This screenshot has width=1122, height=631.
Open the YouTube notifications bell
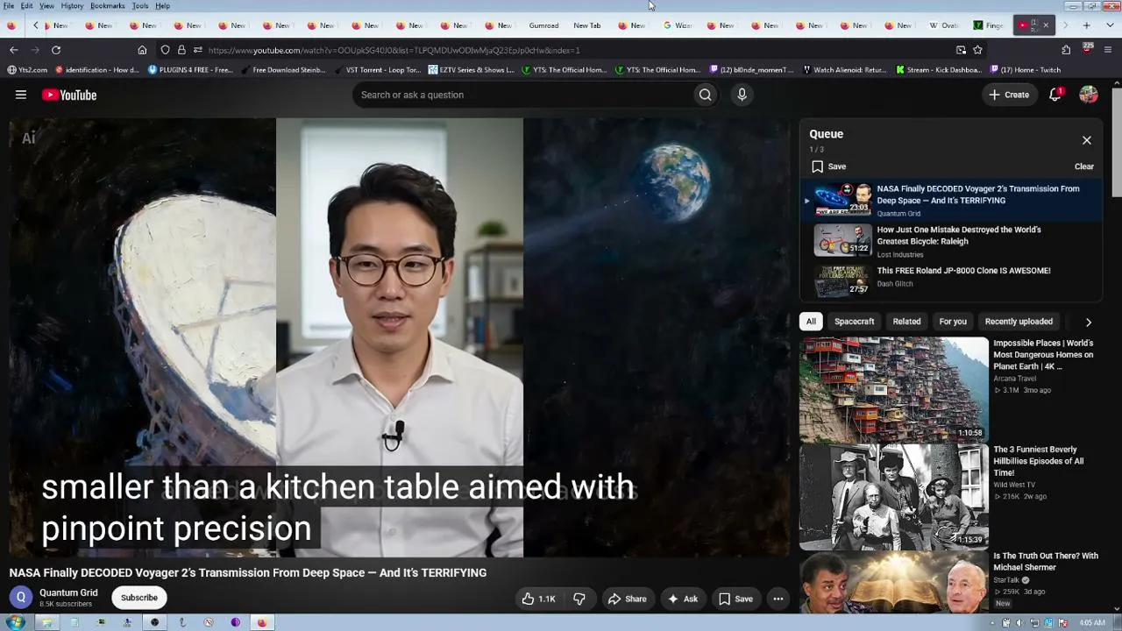[1055, 95]
